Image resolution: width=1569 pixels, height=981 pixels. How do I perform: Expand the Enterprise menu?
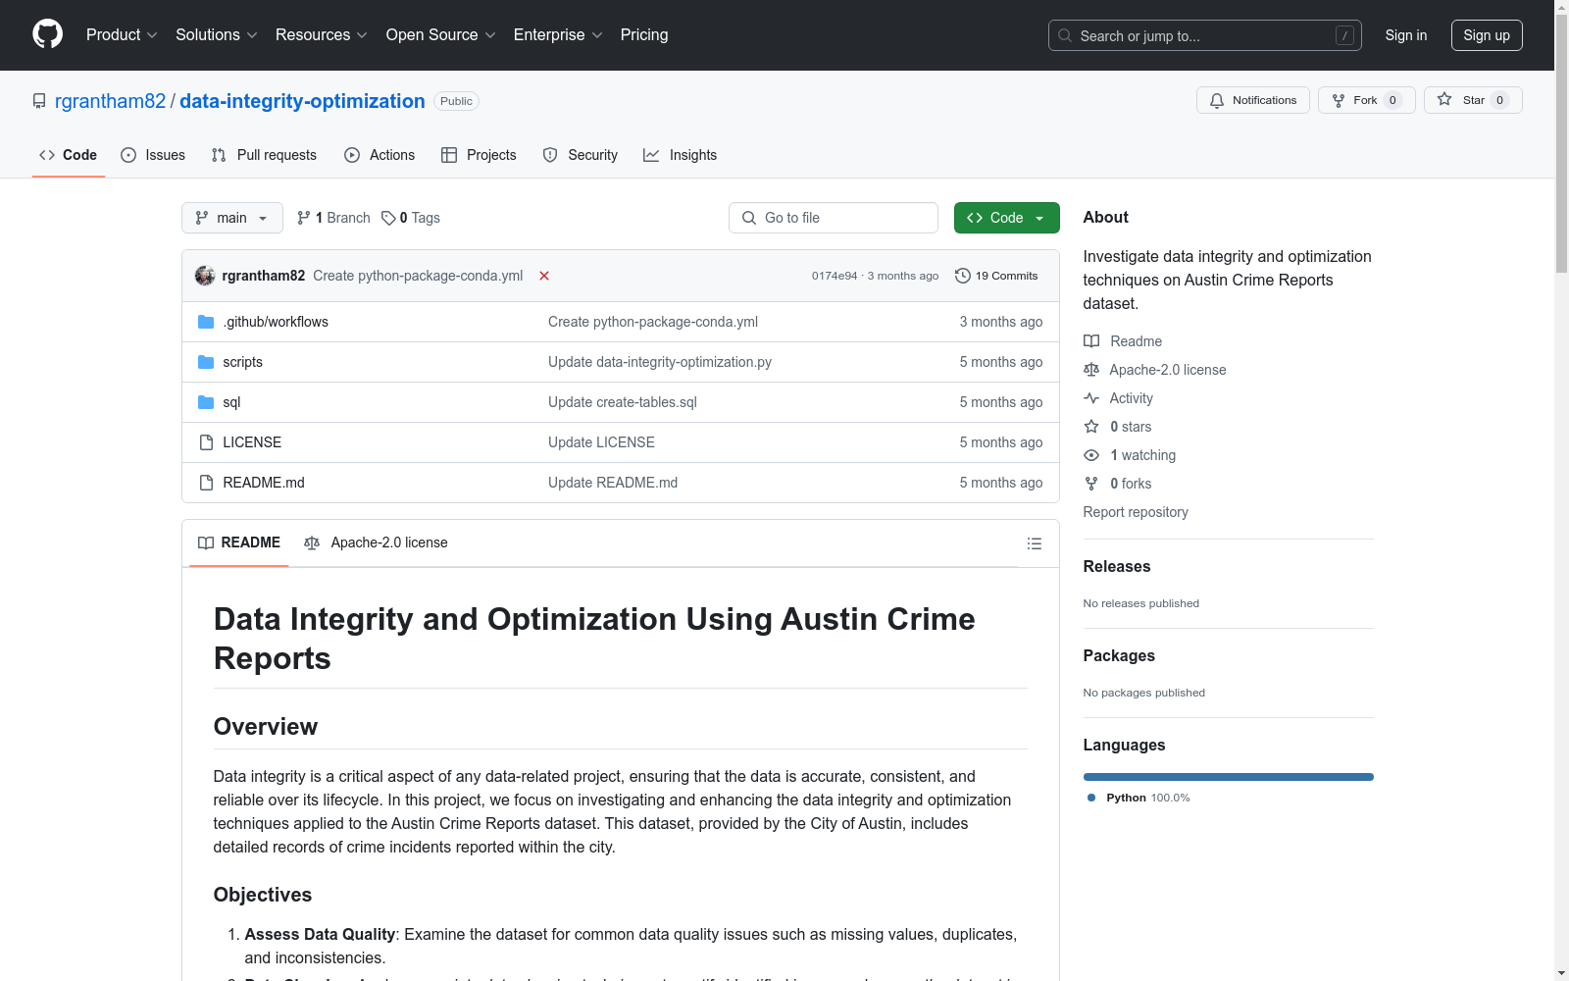pyautogui.click(x=558, y=35)
